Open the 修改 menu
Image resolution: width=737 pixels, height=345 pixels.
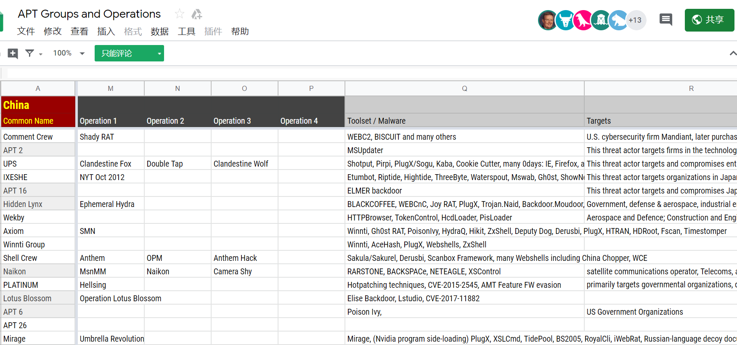(53, 32)
